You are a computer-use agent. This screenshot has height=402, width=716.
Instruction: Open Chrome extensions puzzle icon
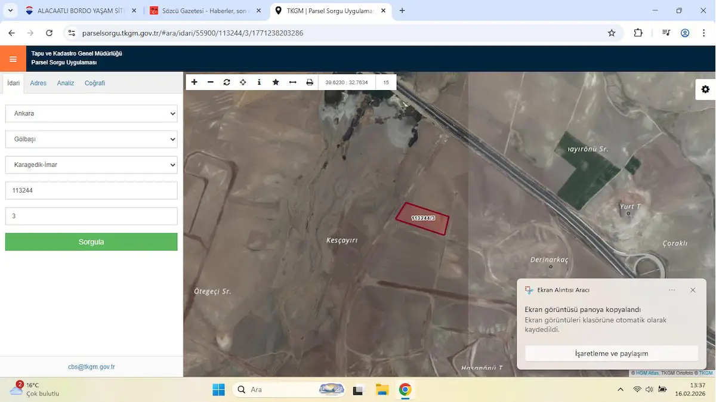pos(638,33)
